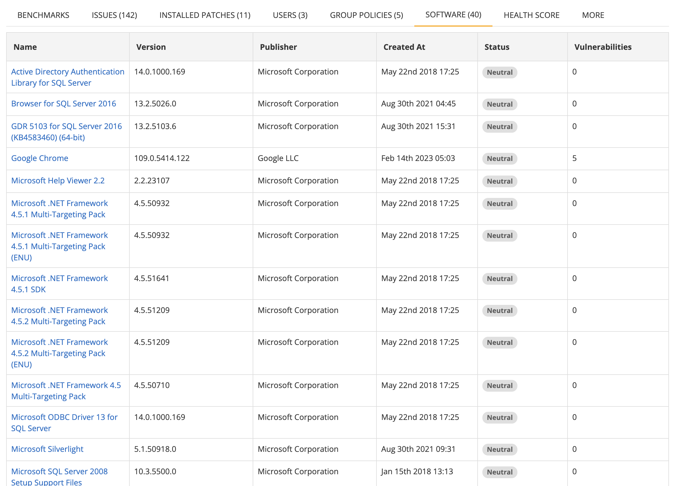674x486 pixels.
Task: Open Active Directory Authentication Library link
Action: tap(68, 77)
